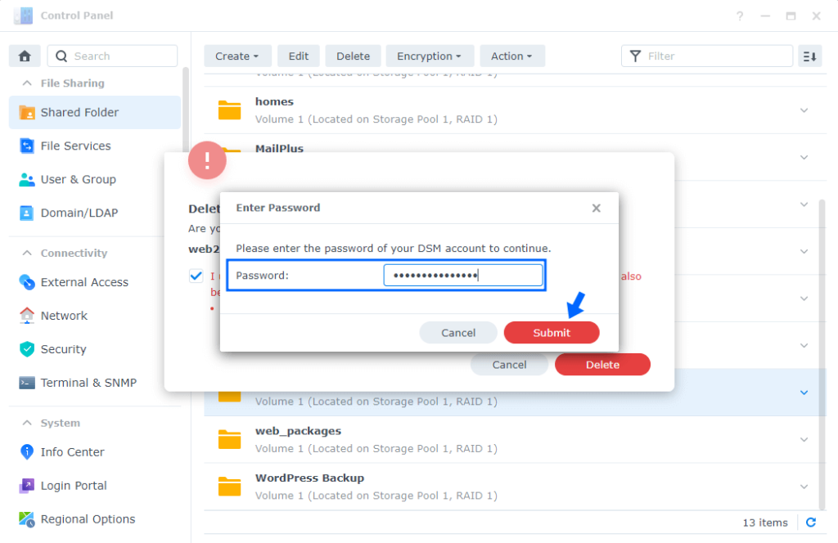
Task: Open the Action menu
Action: 512,56
